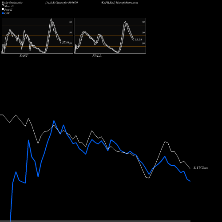Click the Slow D legend swatch
222x222 pixels.
click(3, 5)
